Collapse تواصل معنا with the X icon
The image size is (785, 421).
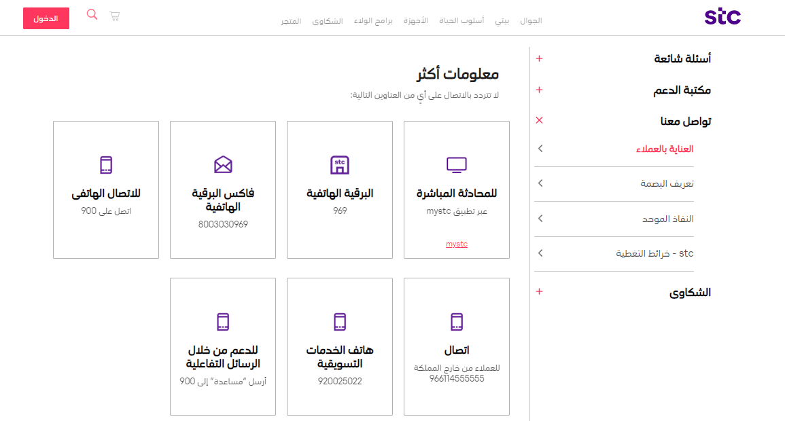click(x=539, y=120)
